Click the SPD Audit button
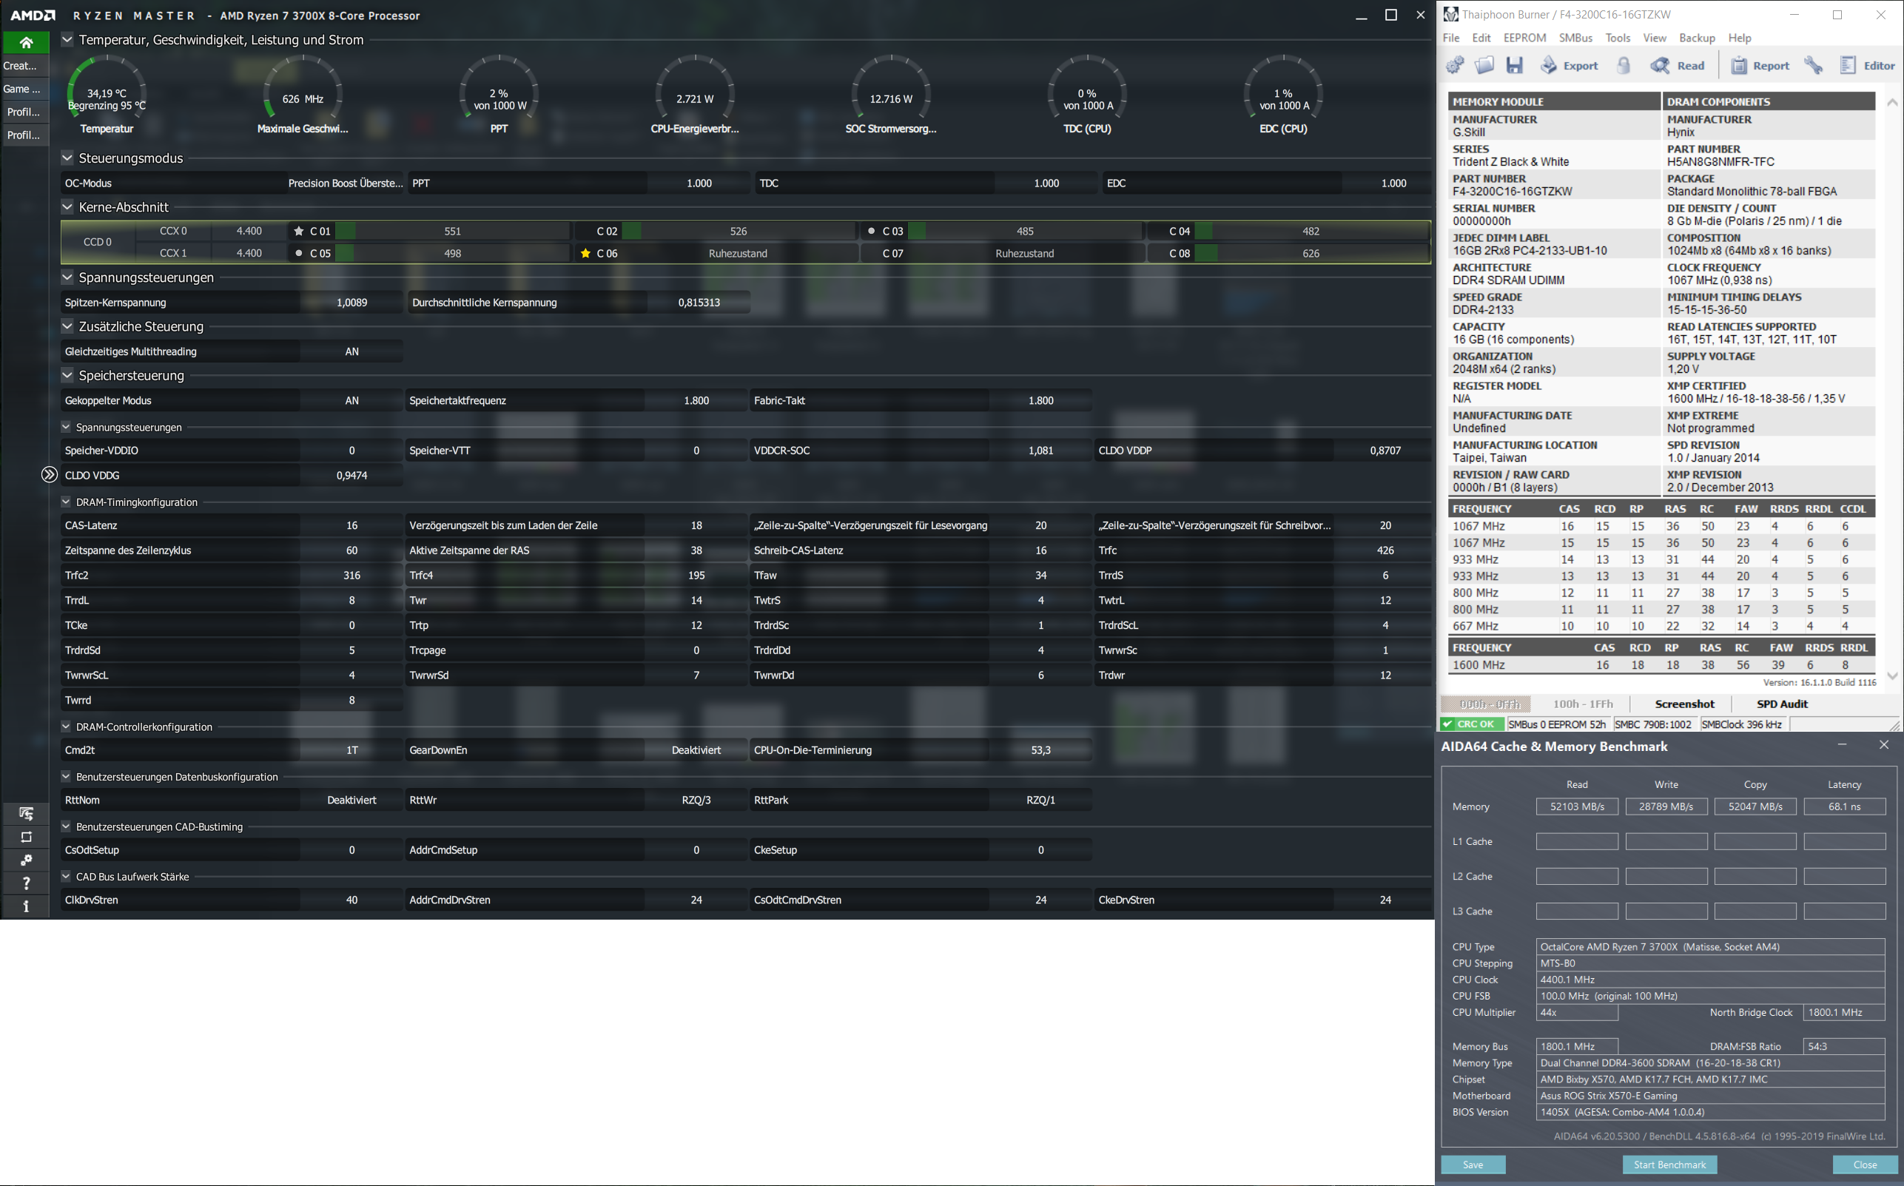The image size is (1904, 1186). pyautogui.click(x=1782, y=704)
